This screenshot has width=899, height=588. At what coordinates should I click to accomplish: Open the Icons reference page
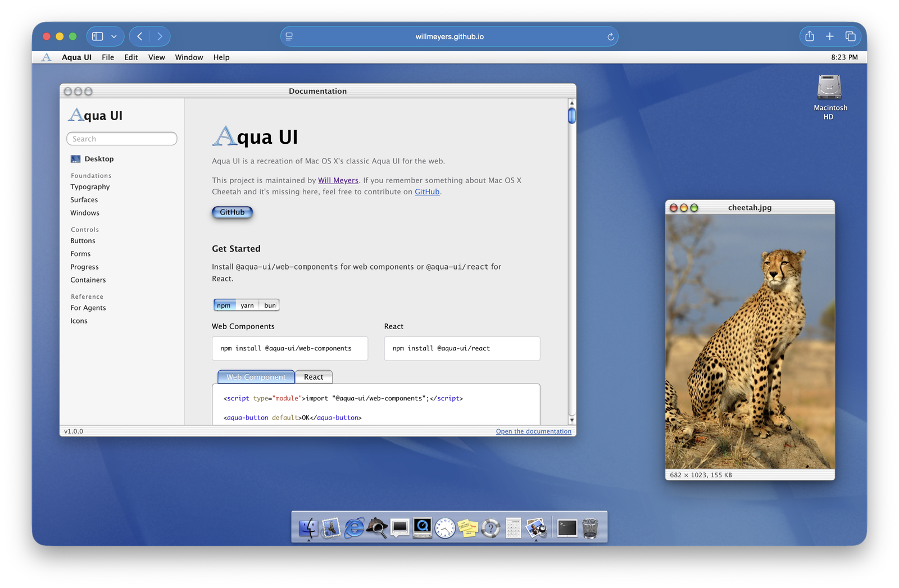(x=79, y=321)
